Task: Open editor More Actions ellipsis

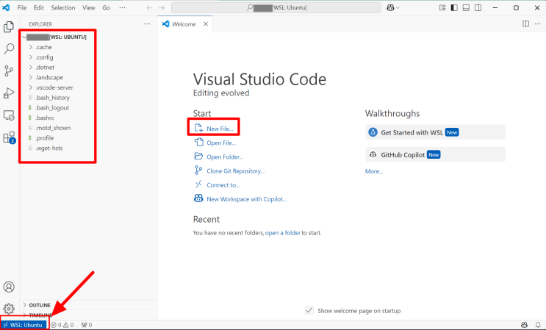Action: point(538,24)
